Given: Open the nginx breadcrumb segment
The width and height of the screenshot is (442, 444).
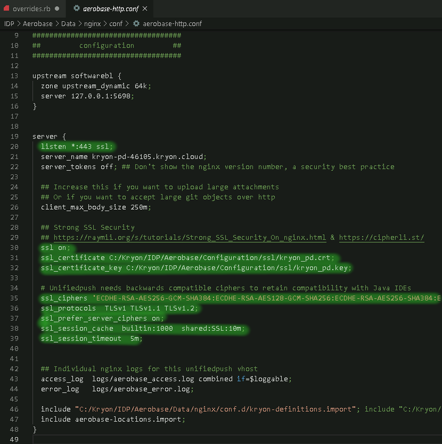Looking at the screenshot, I should pyautogui.click(x=92, y=24).
